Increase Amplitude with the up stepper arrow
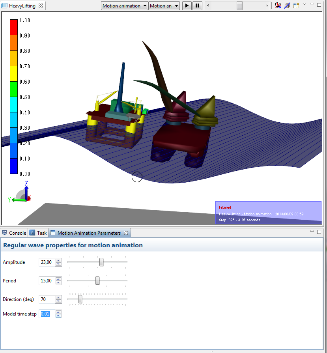 (58, 260)
